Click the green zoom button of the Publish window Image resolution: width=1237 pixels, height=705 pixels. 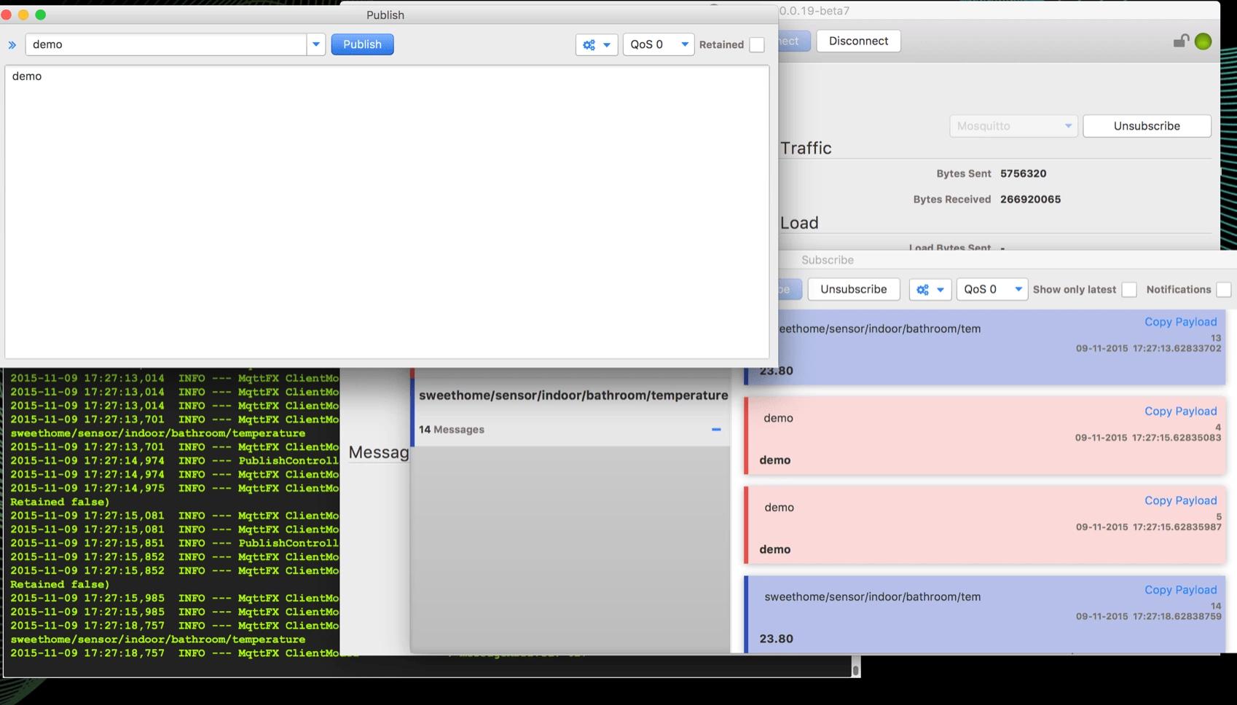coord(41,15)
